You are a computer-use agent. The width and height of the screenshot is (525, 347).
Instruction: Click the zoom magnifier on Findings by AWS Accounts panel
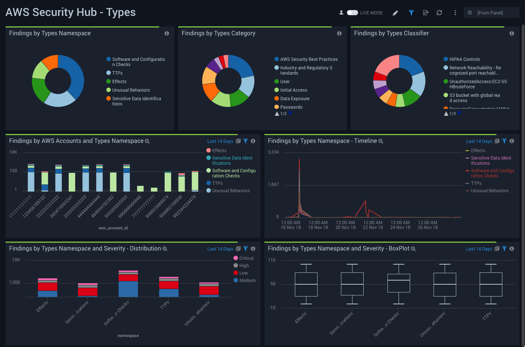pyautogui.click(x=147, y=141)
